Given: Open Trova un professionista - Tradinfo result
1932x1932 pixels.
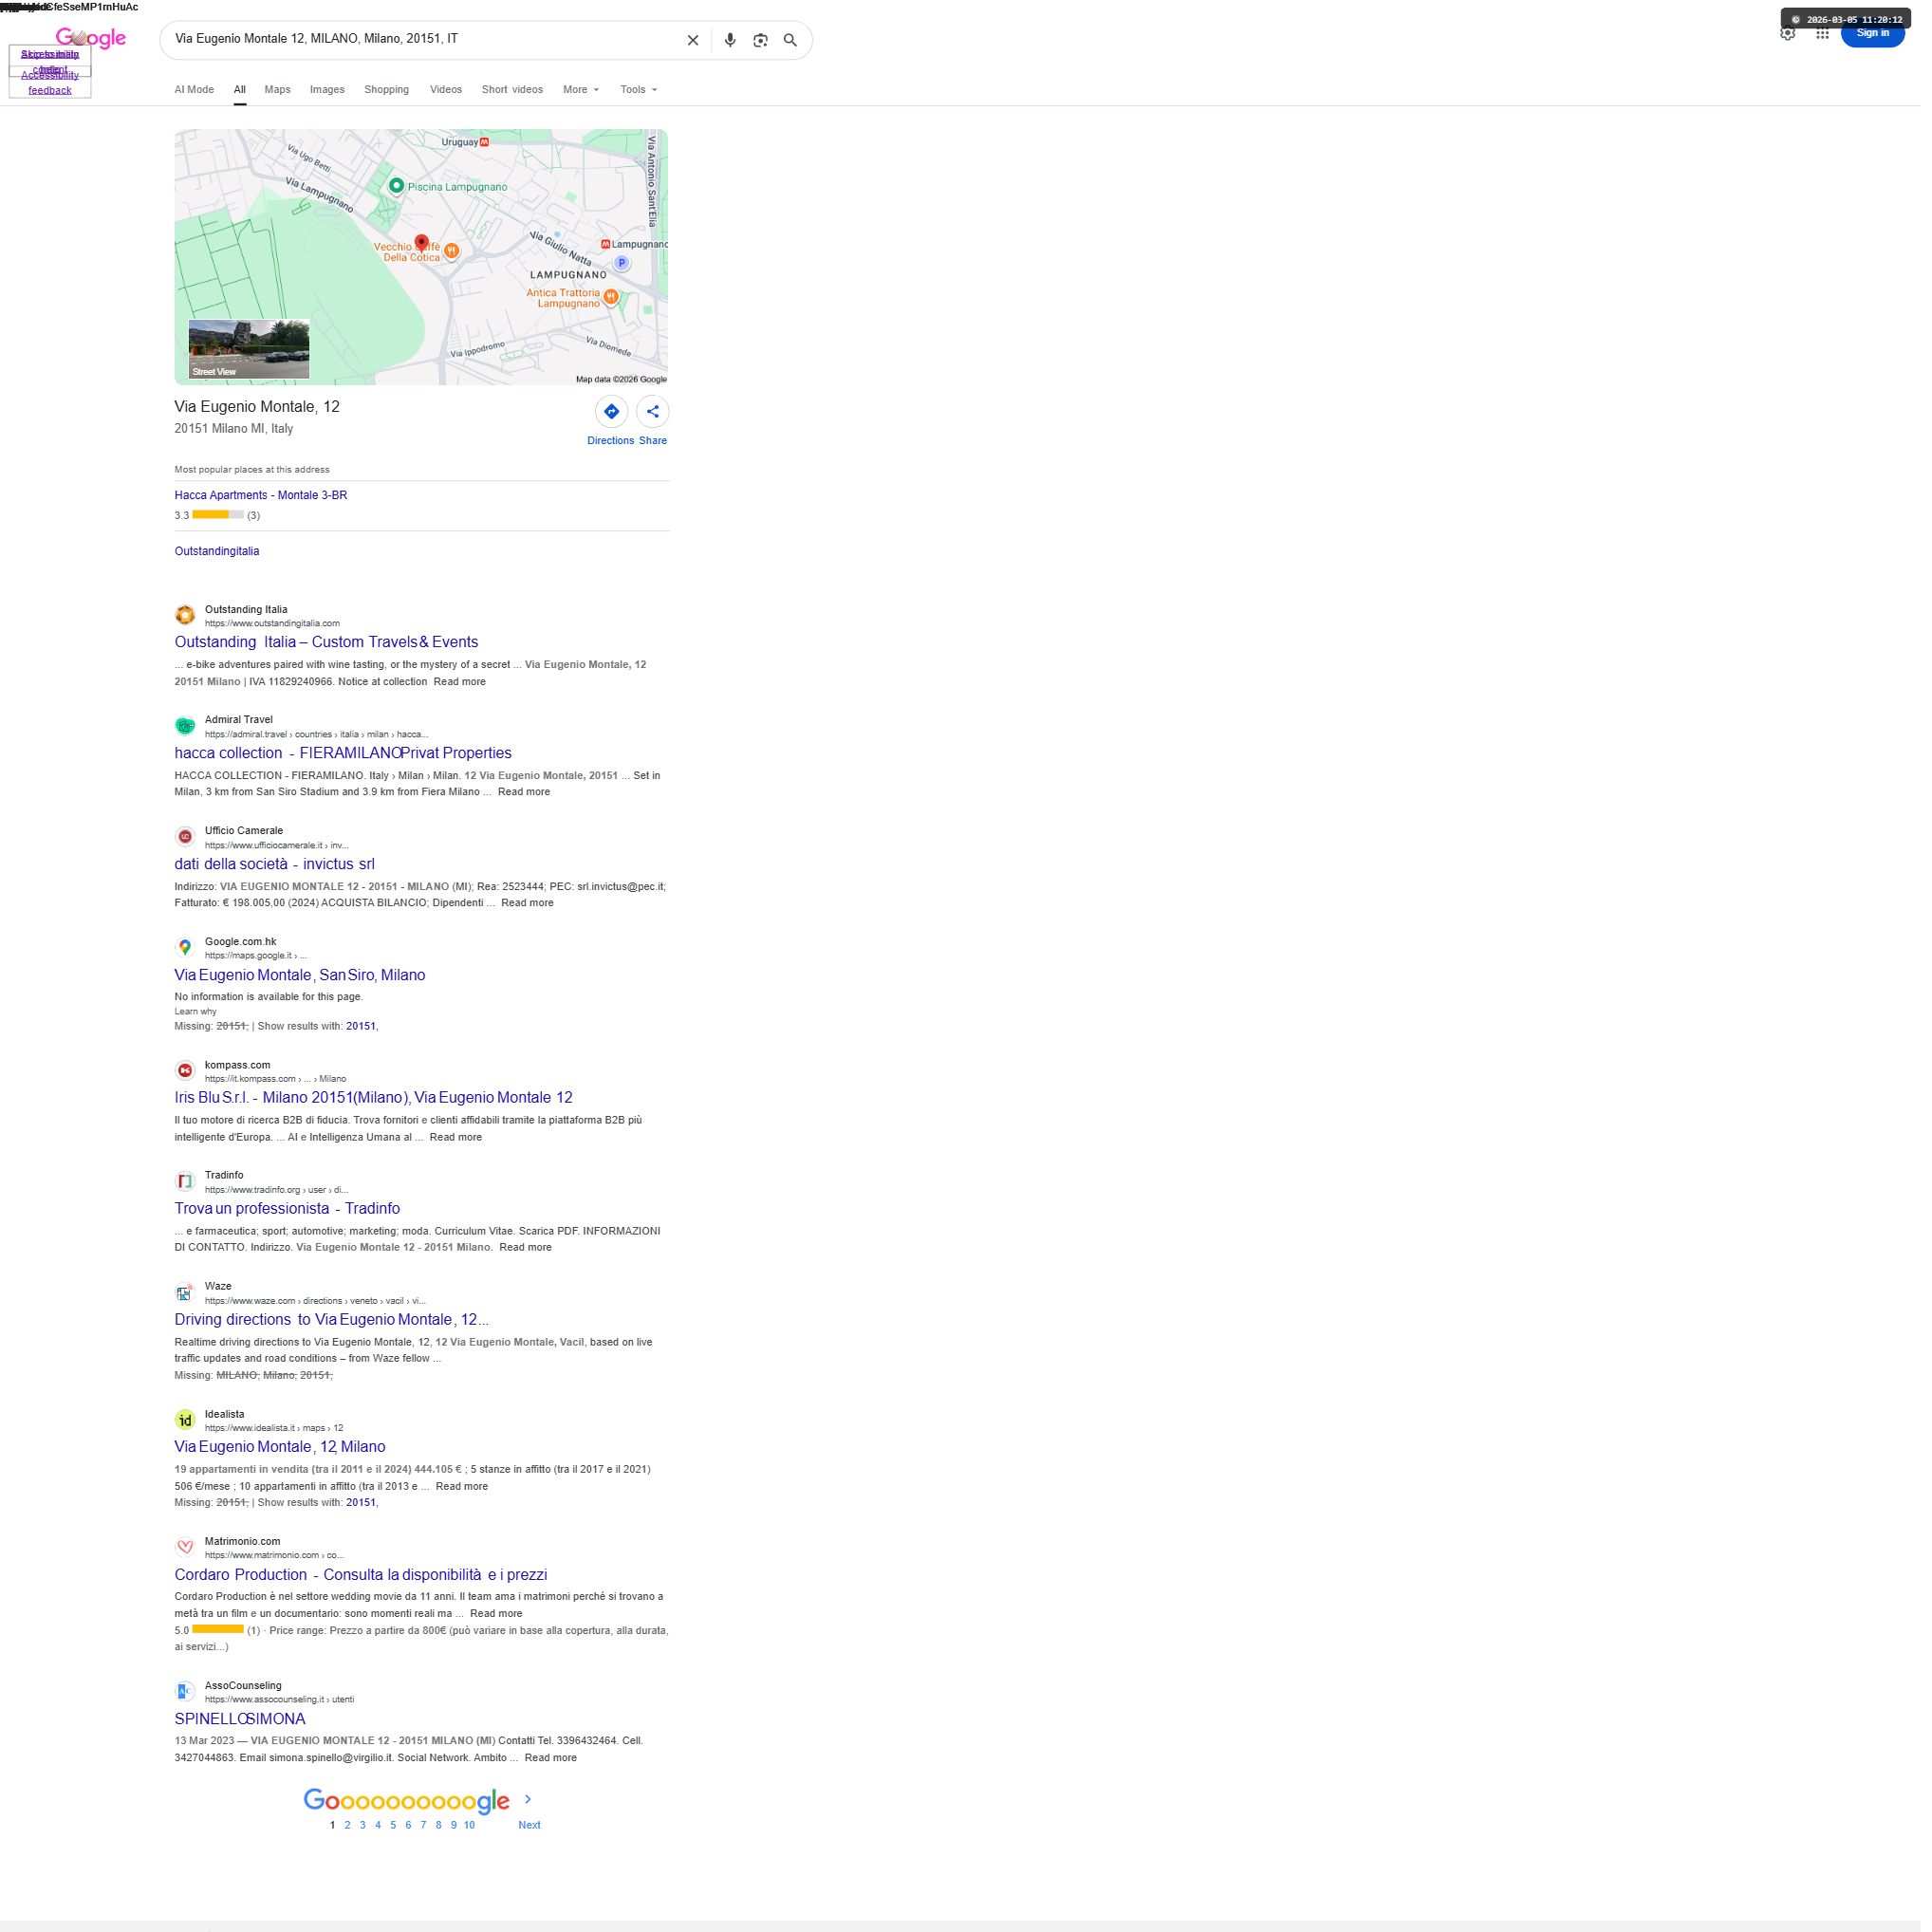Looking at the screenshot, I should click(x=289, y=1215).
